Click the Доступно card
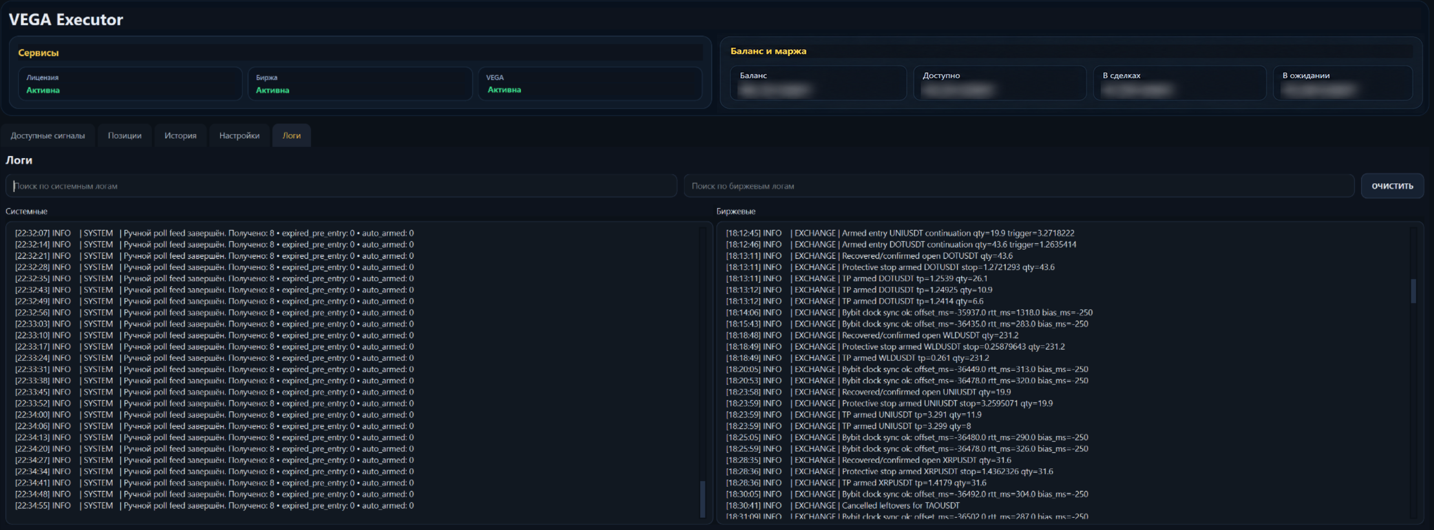This screenshot has width=1434, height=530. (1000, 83)
